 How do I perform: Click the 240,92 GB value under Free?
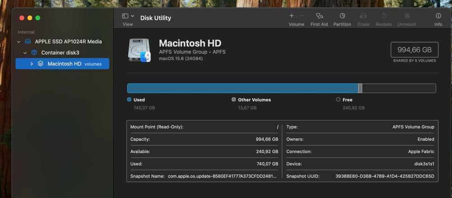(x=353, y=108)
